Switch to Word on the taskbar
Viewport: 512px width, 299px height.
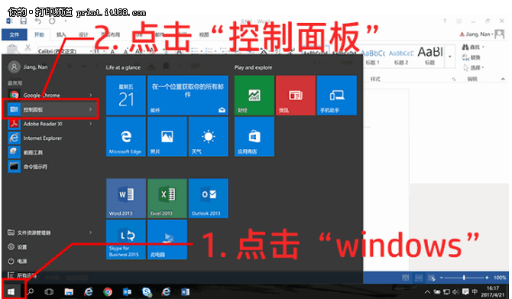tap(186, 291)
